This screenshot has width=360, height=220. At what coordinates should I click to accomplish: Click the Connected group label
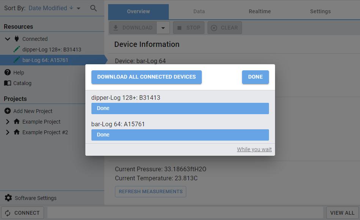pos(35,39)
